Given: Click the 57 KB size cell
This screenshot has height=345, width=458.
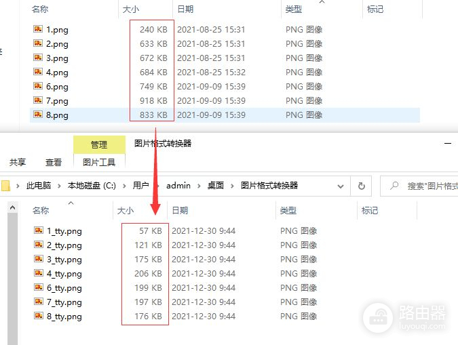Looking at the screenshot, I should [x=151, y=231].
